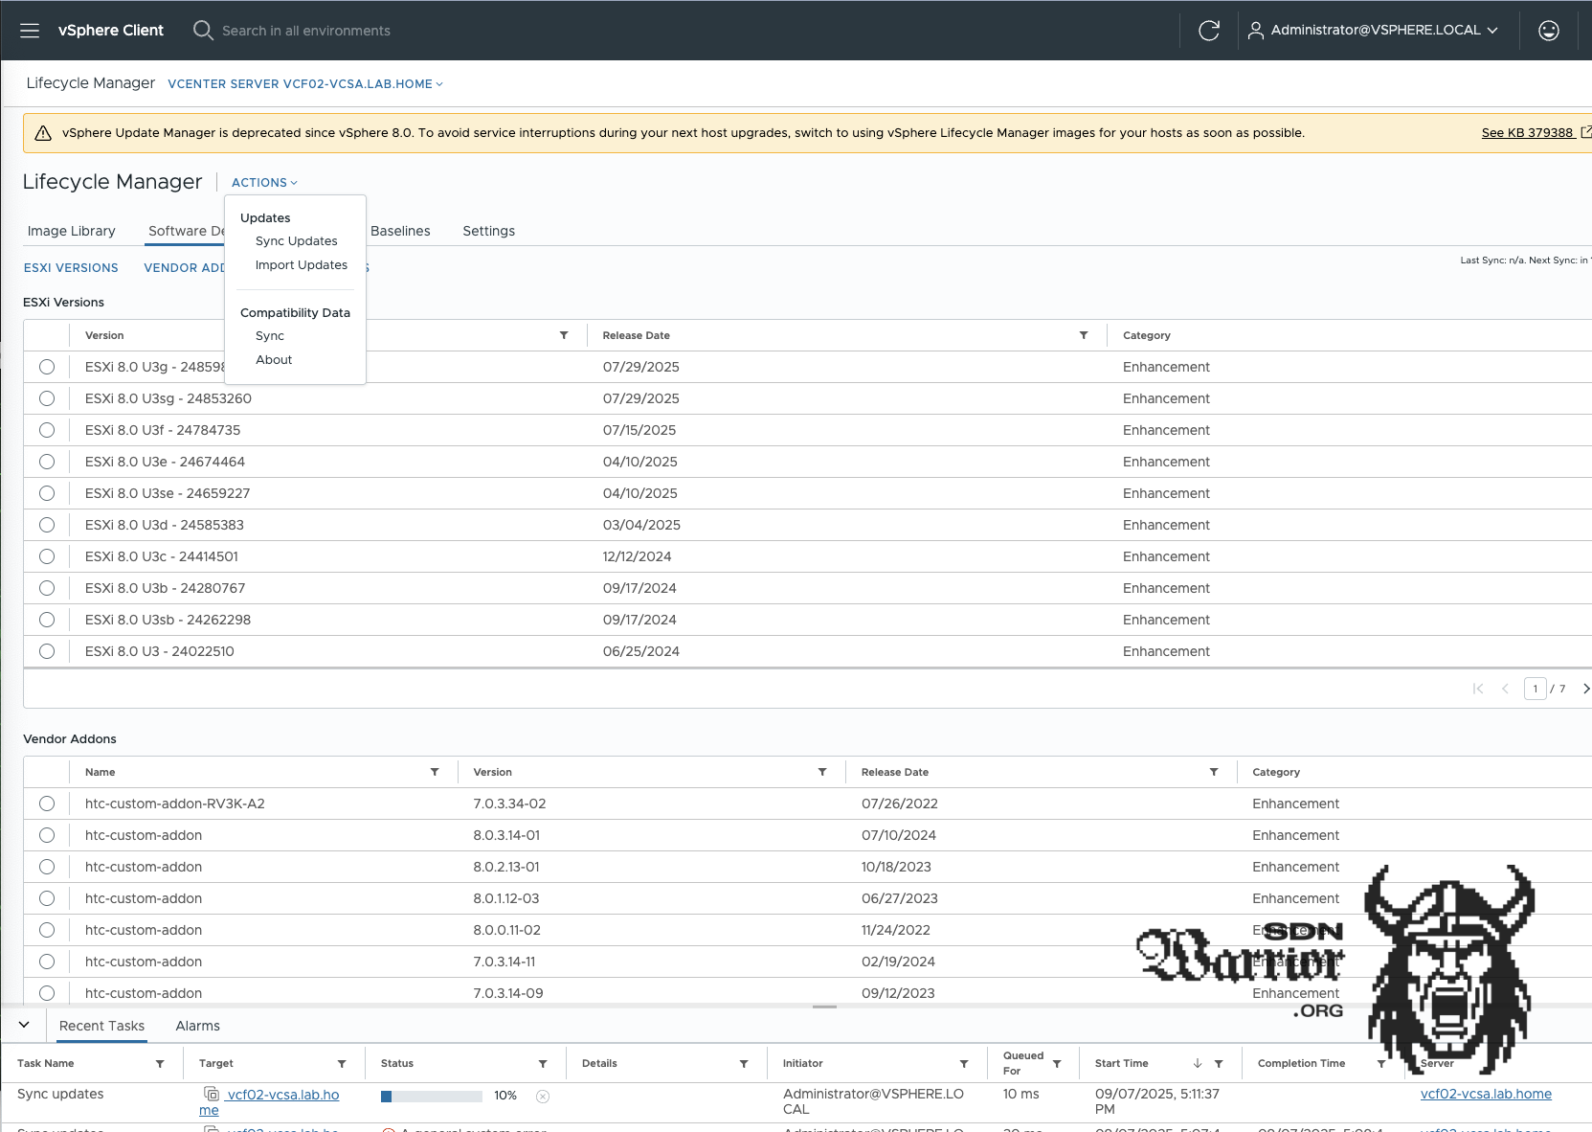Open vcf02-vcsa.lab.home server link

1486,1094
